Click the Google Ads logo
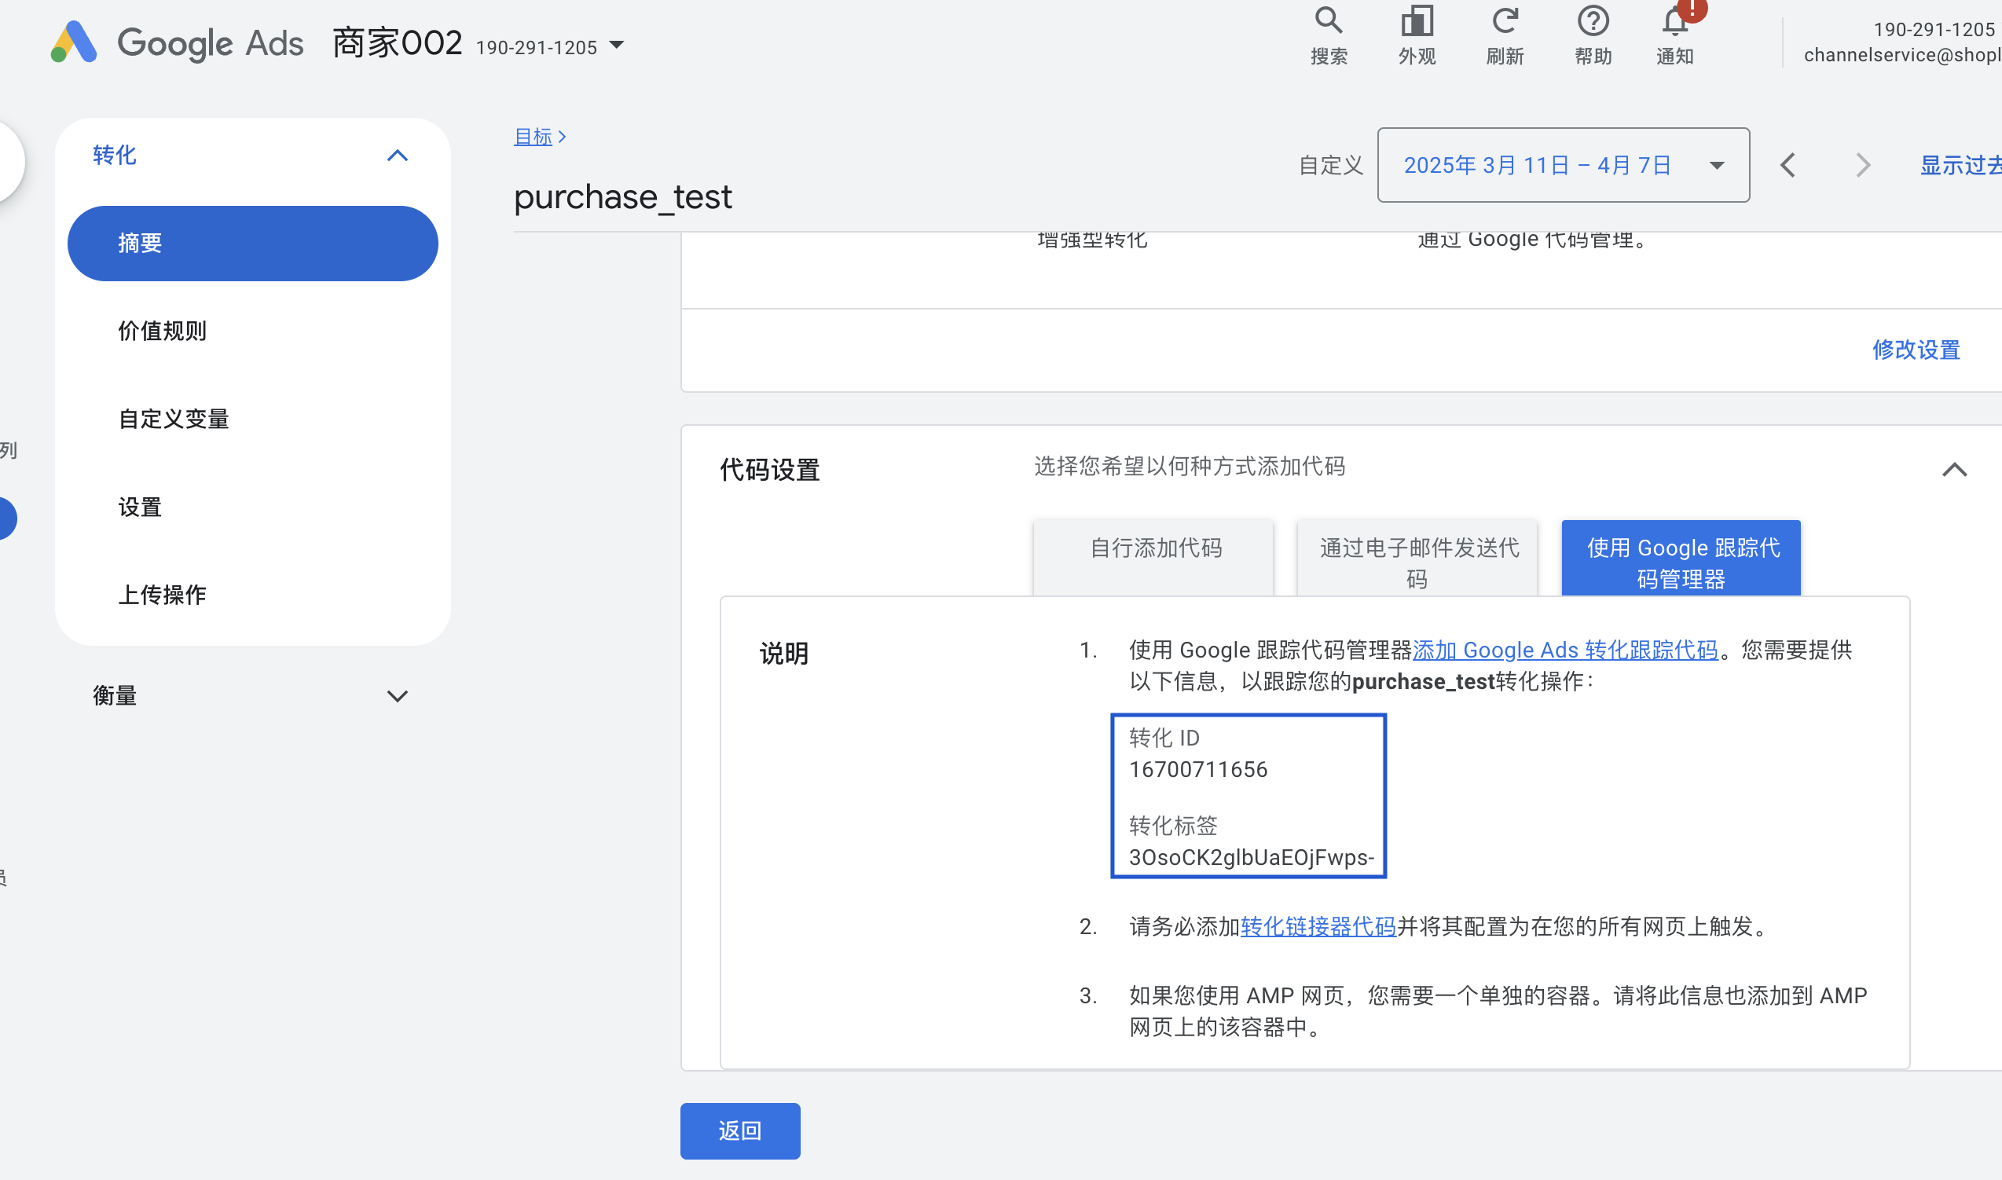2002x1180 pixels. pyautogui.click(x=177, y=42)
